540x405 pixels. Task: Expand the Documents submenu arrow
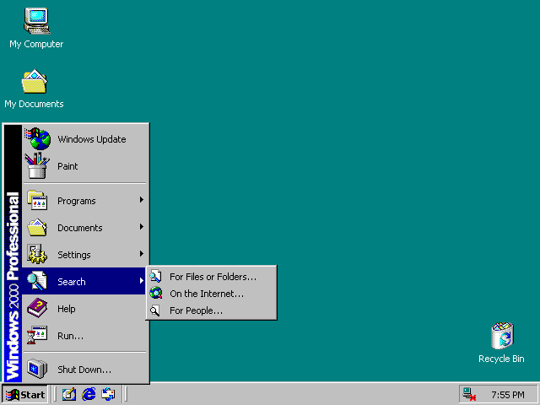141,227
